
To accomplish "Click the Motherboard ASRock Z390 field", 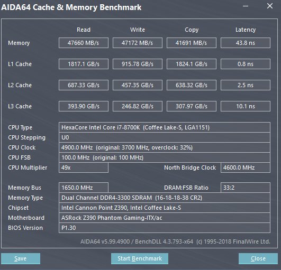I will (165, 218).
